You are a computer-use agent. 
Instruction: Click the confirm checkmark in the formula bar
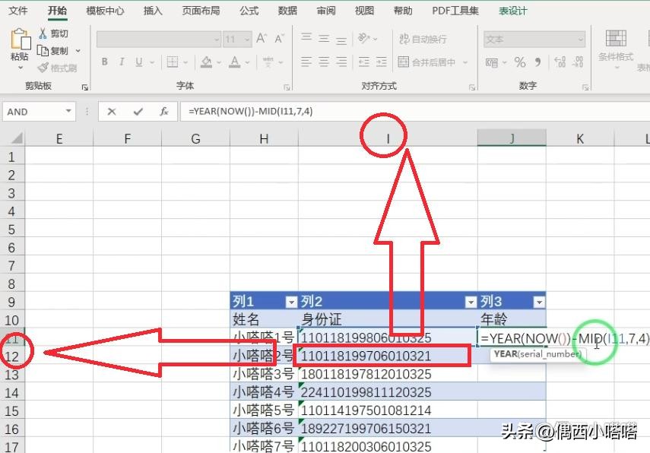(137, 112)
